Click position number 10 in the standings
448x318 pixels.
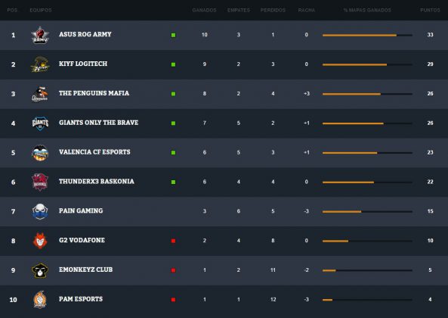pyautogui.click(x=13, y=300)
